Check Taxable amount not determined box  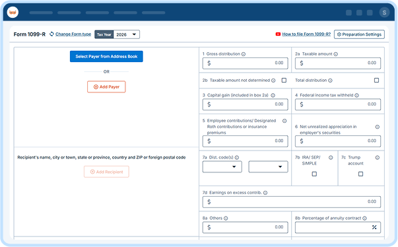[x=284, y=80]
